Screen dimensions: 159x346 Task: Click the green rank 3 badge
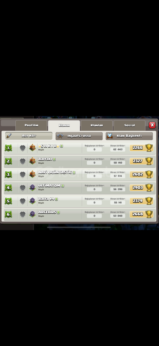[x=8, y=175]
